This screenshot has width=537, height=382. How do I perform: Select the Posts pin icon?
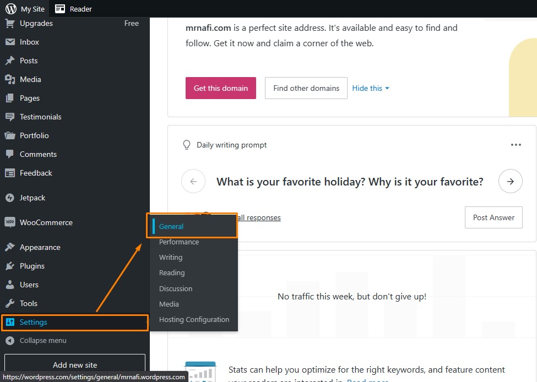(x=10, y=61)
